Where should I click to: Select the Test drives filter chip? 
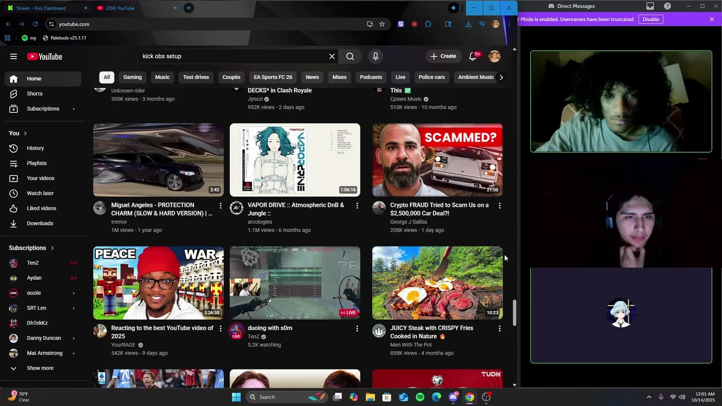click(x=196, y=77)
